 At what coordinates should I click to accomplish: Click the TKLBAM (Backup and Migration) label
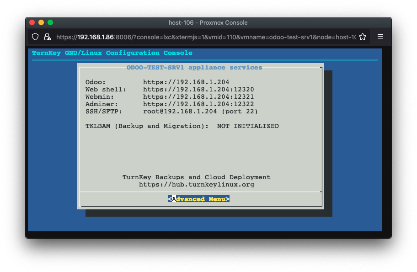tap(147, 126)
